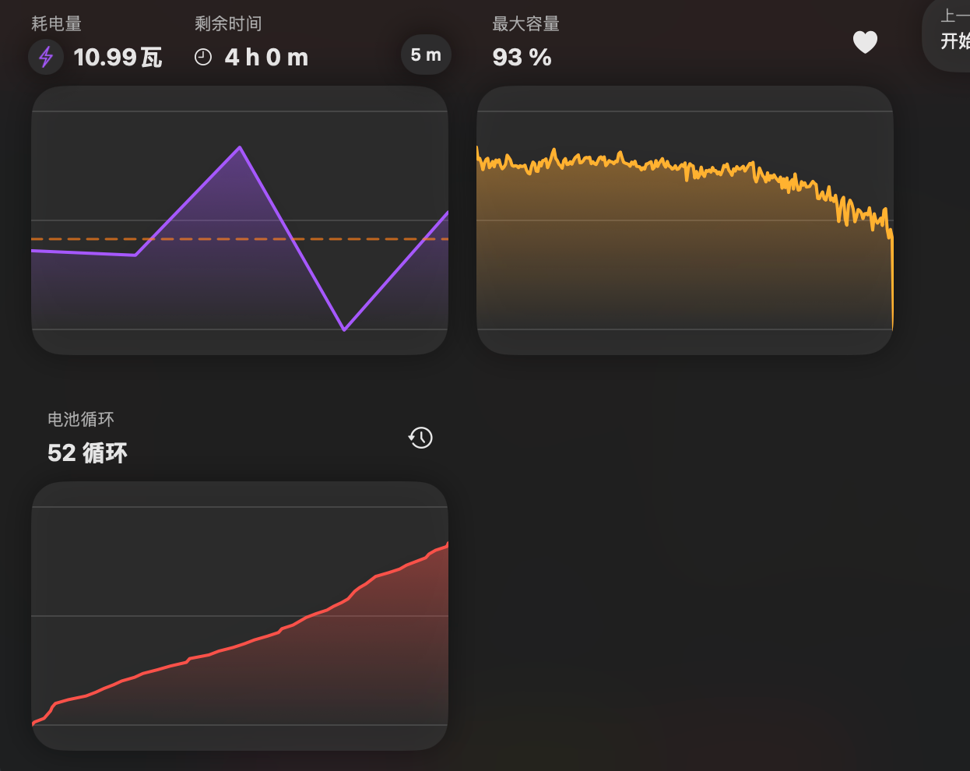Viewport: 970px width, 771px height.
Task: Click the lowest dip of the purple line
Action: 344,329
